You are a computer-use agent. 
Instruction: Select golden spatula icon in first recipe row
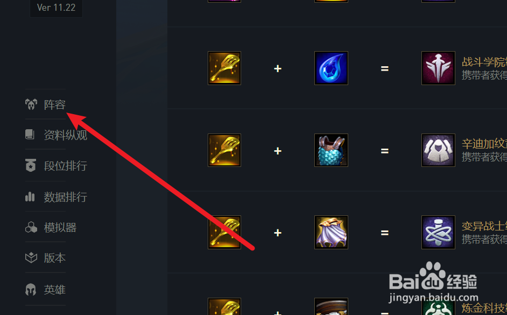[x=224, y=68]
